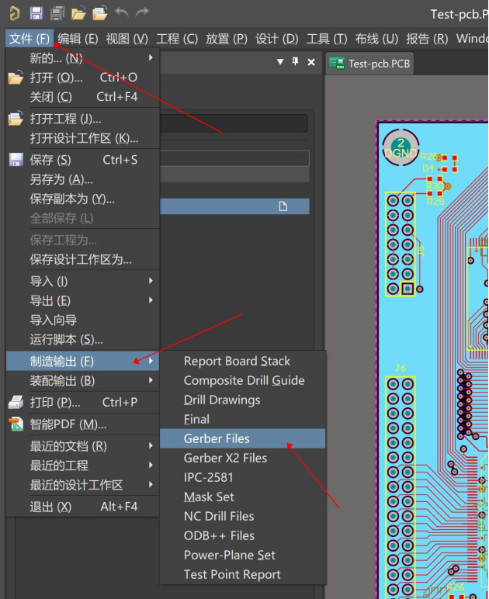Viewport: 489px width, 599px height.
Task: Select Gerber Files in the submenu
Action: 243,438
